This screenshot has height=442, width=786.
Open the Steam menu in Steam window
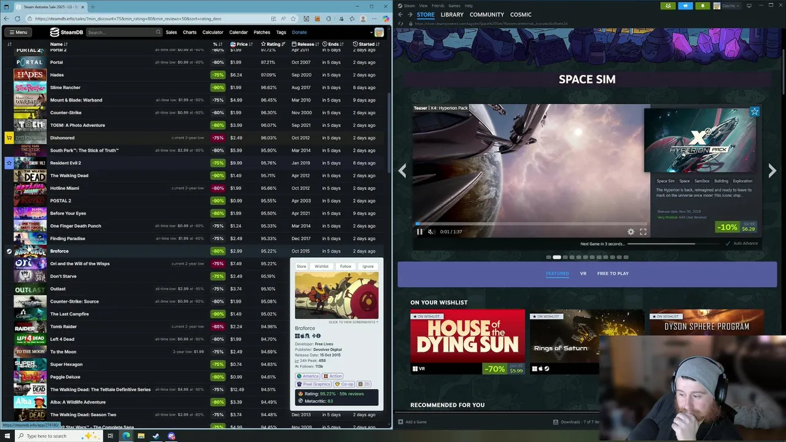point(410,6)
